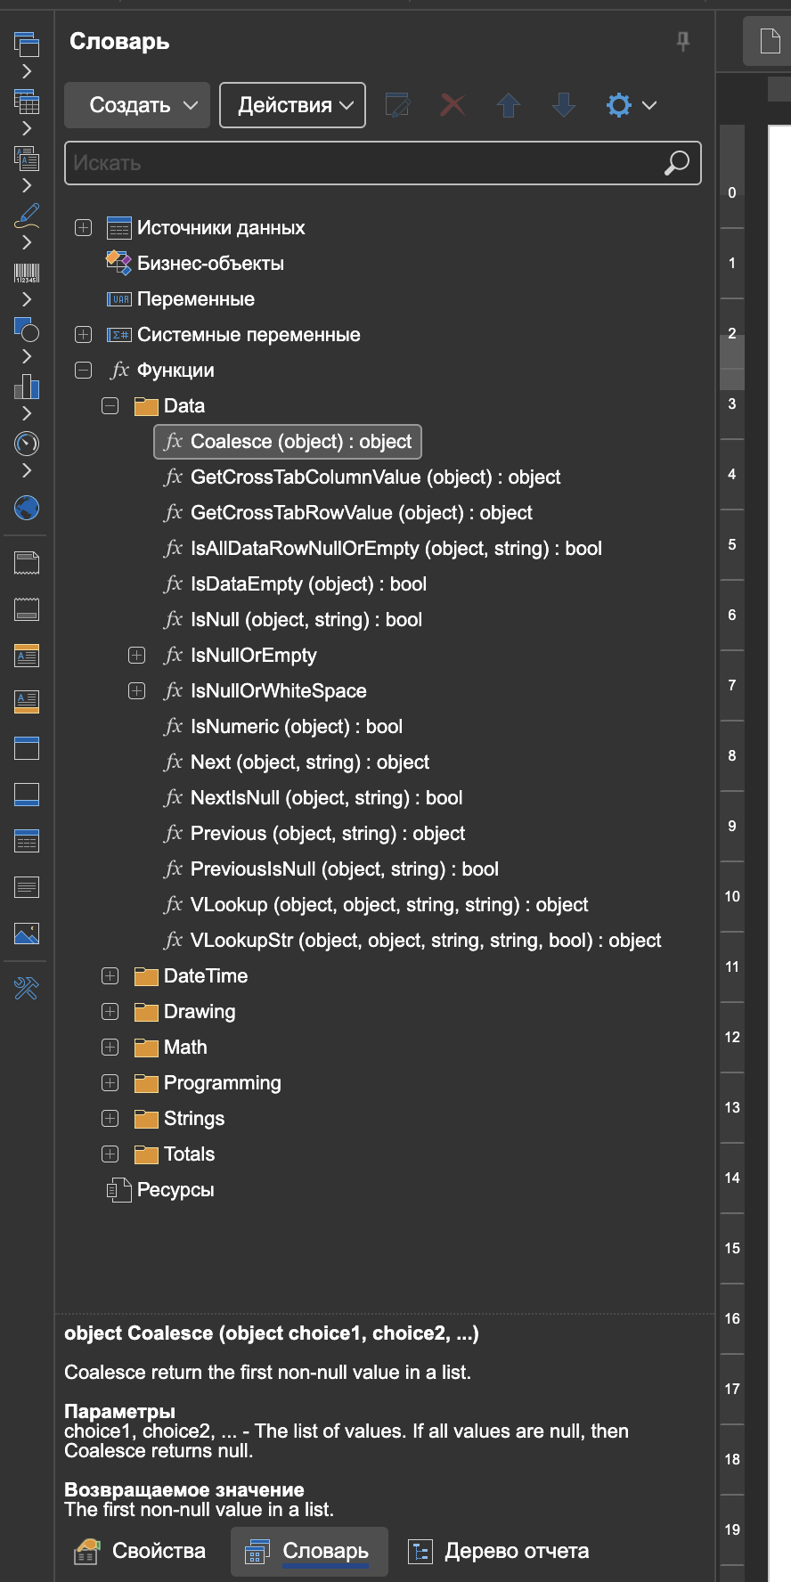Screen dimensions: 791x1582
Task: Switch to the Свойства tab
Action: pos(139,1551)
